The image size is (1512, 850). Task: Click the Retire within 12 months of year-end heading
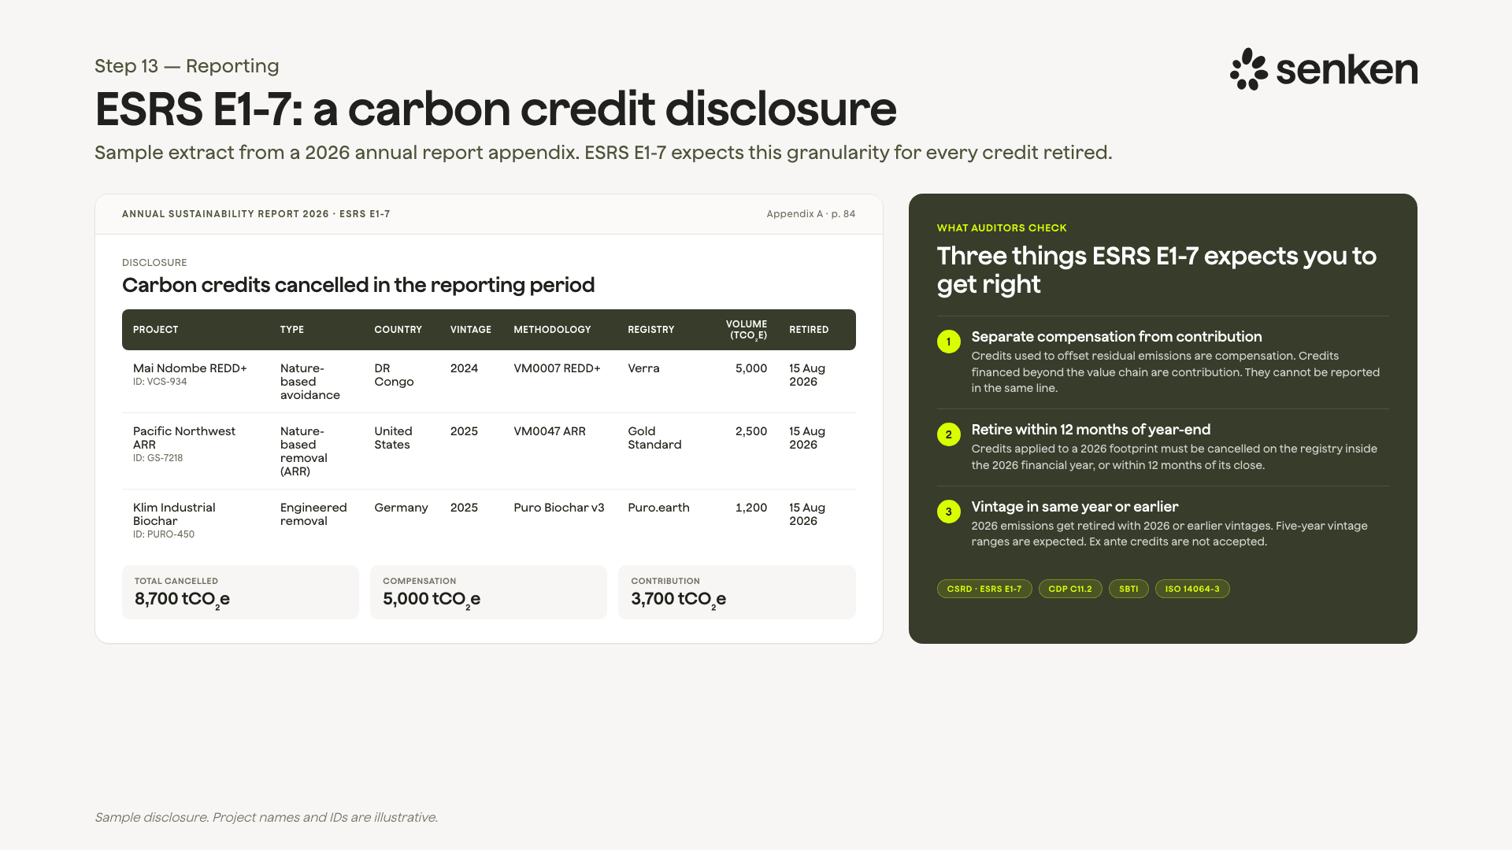pos(1091,430)
